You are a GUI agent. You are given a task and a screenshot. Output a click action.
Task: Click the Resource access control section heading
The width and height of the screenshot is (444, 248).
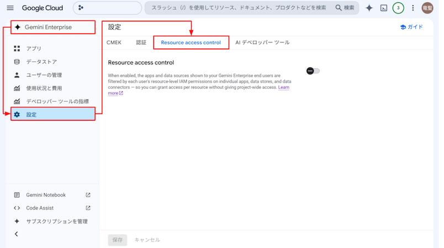(x=141, y=62)
